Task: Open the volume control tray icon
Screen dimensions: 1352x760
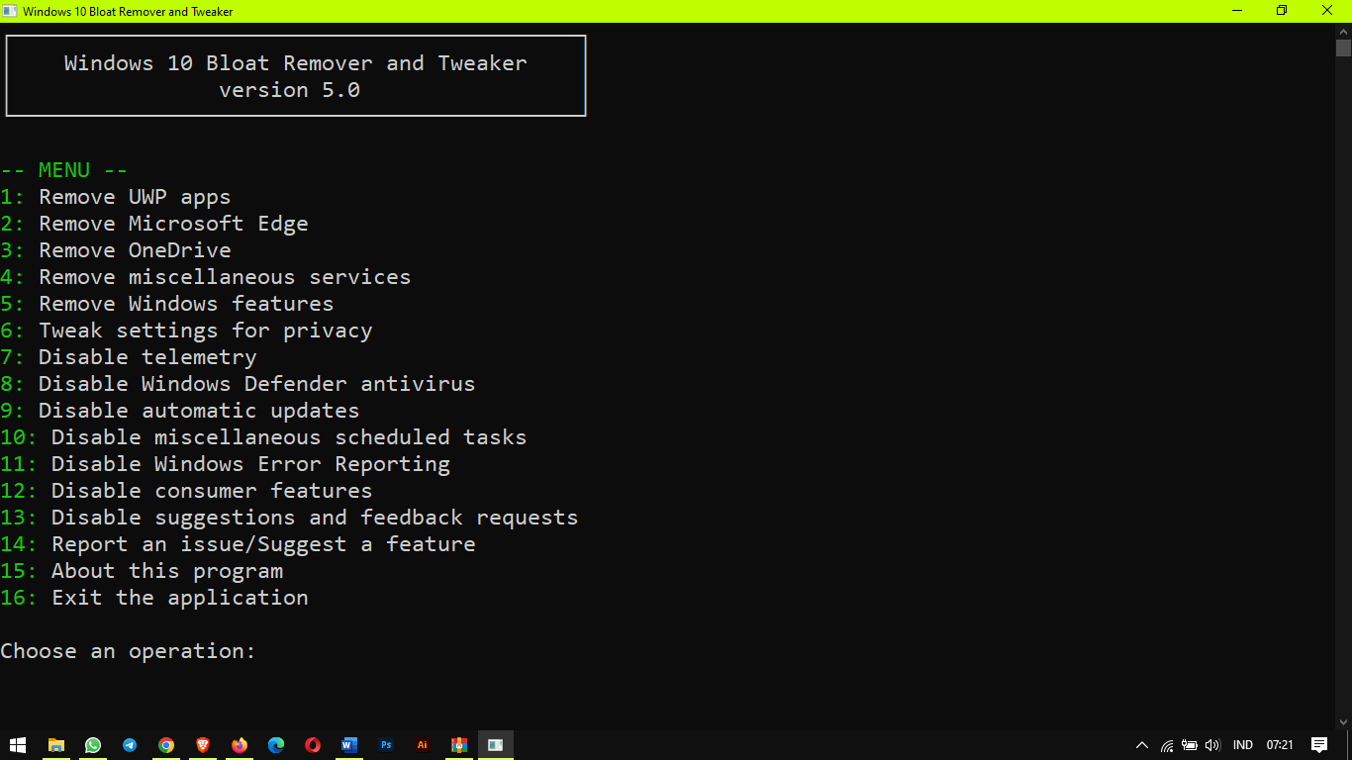Action: pos(1212,745)
